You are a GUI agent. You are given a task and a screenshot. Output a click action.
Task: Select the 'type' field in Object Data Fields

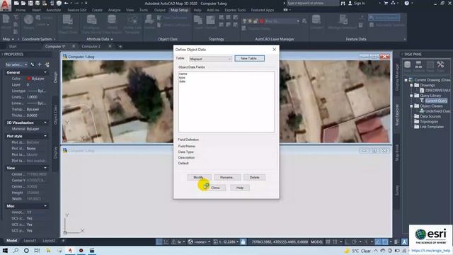[x=182, y=78]
